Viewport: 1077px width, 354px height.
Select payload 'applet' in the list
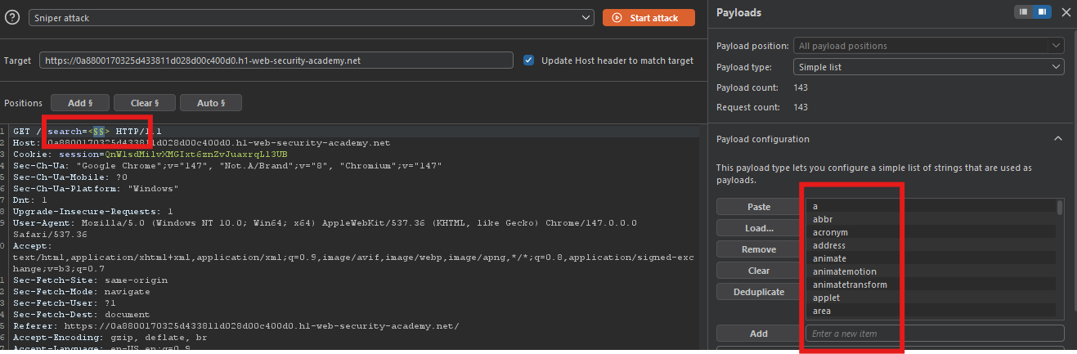(931, 298)
